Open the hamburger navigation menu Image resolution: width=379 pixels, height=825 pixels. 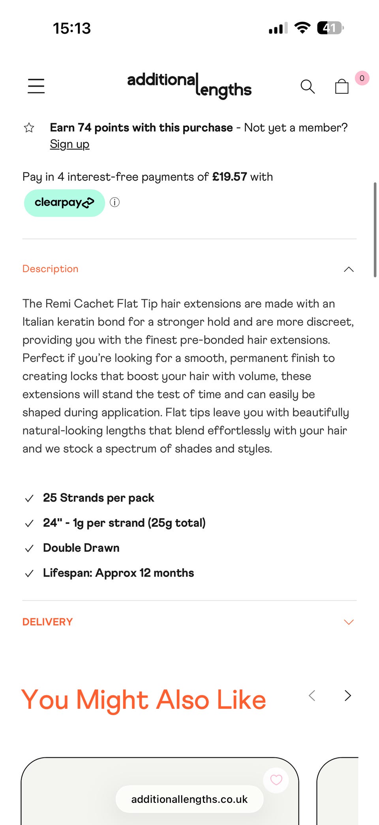pos(36,86)
